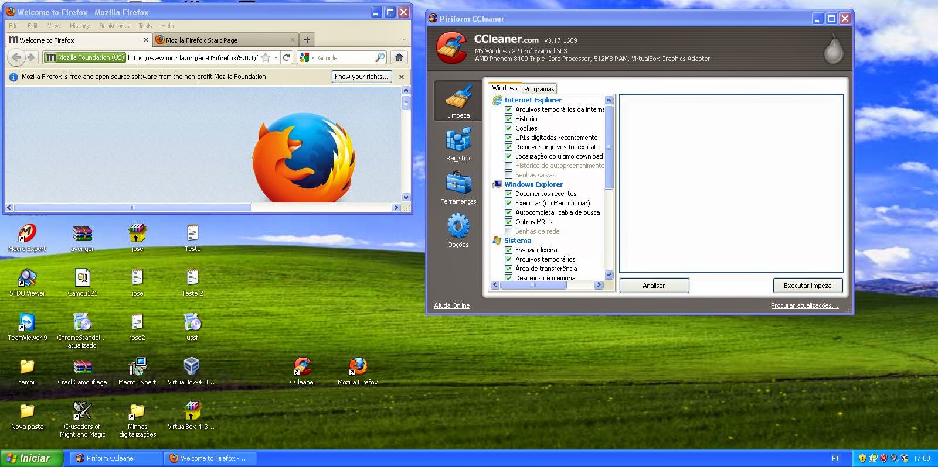Uncheck the Histórico checkbox
Screen dimensions: 938x467
[x=509, y=119]
